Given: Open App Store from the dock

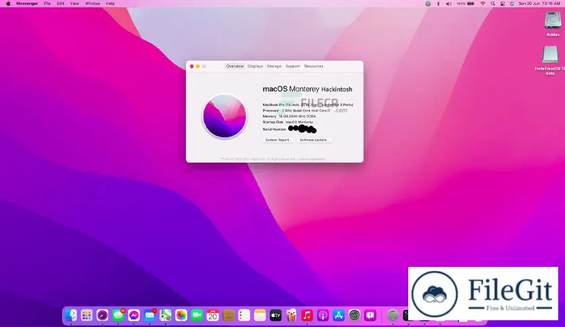Looking at the screenshot, I should click(339, 316).
